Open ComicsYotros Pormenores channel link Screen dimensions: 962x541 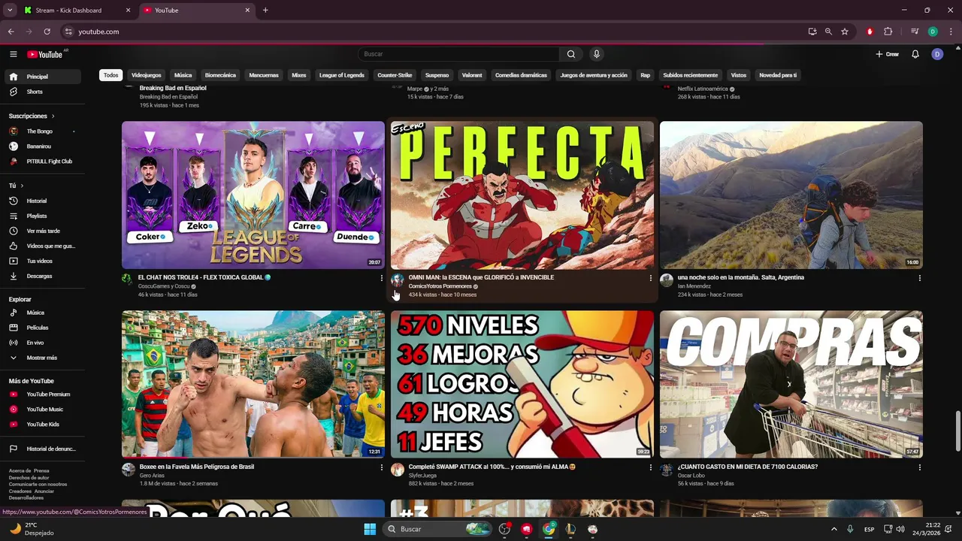(440, 286)
